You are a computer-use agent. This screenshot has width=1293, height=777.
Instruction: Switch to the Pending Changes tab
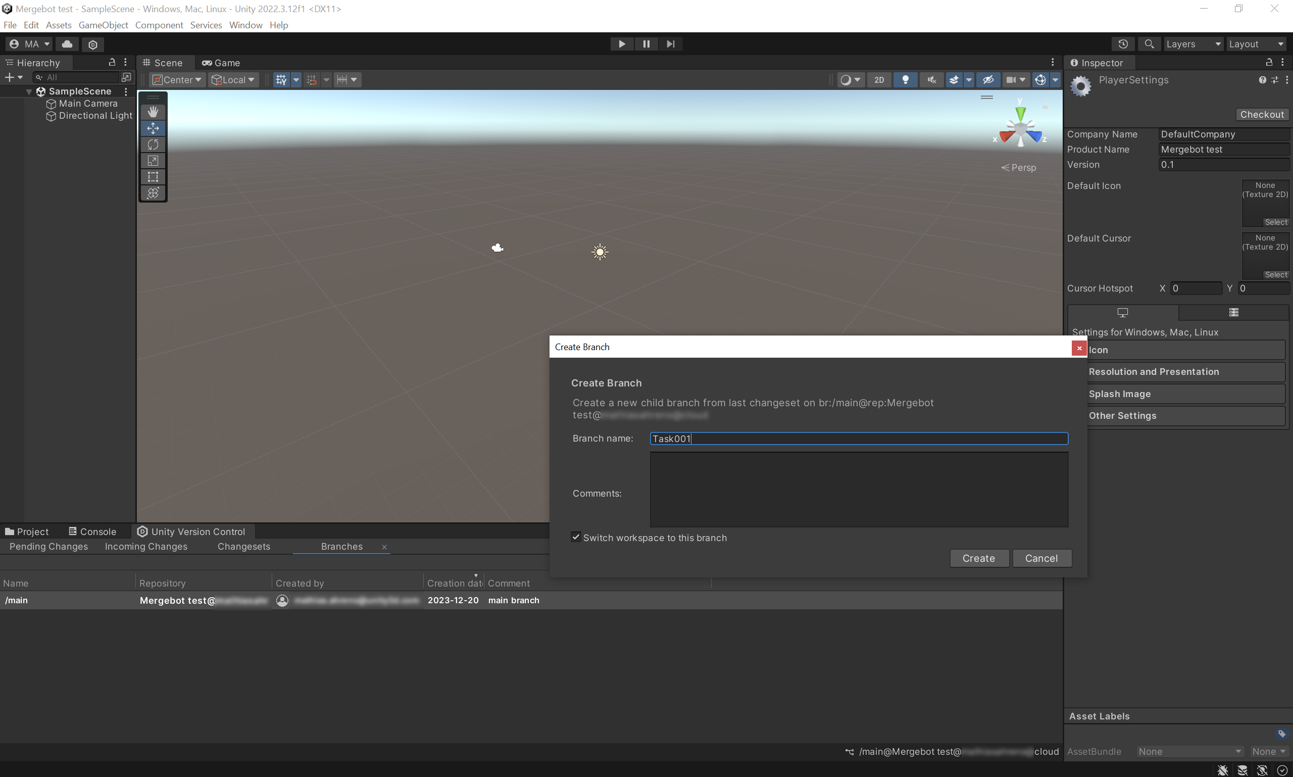click(48, 546)
